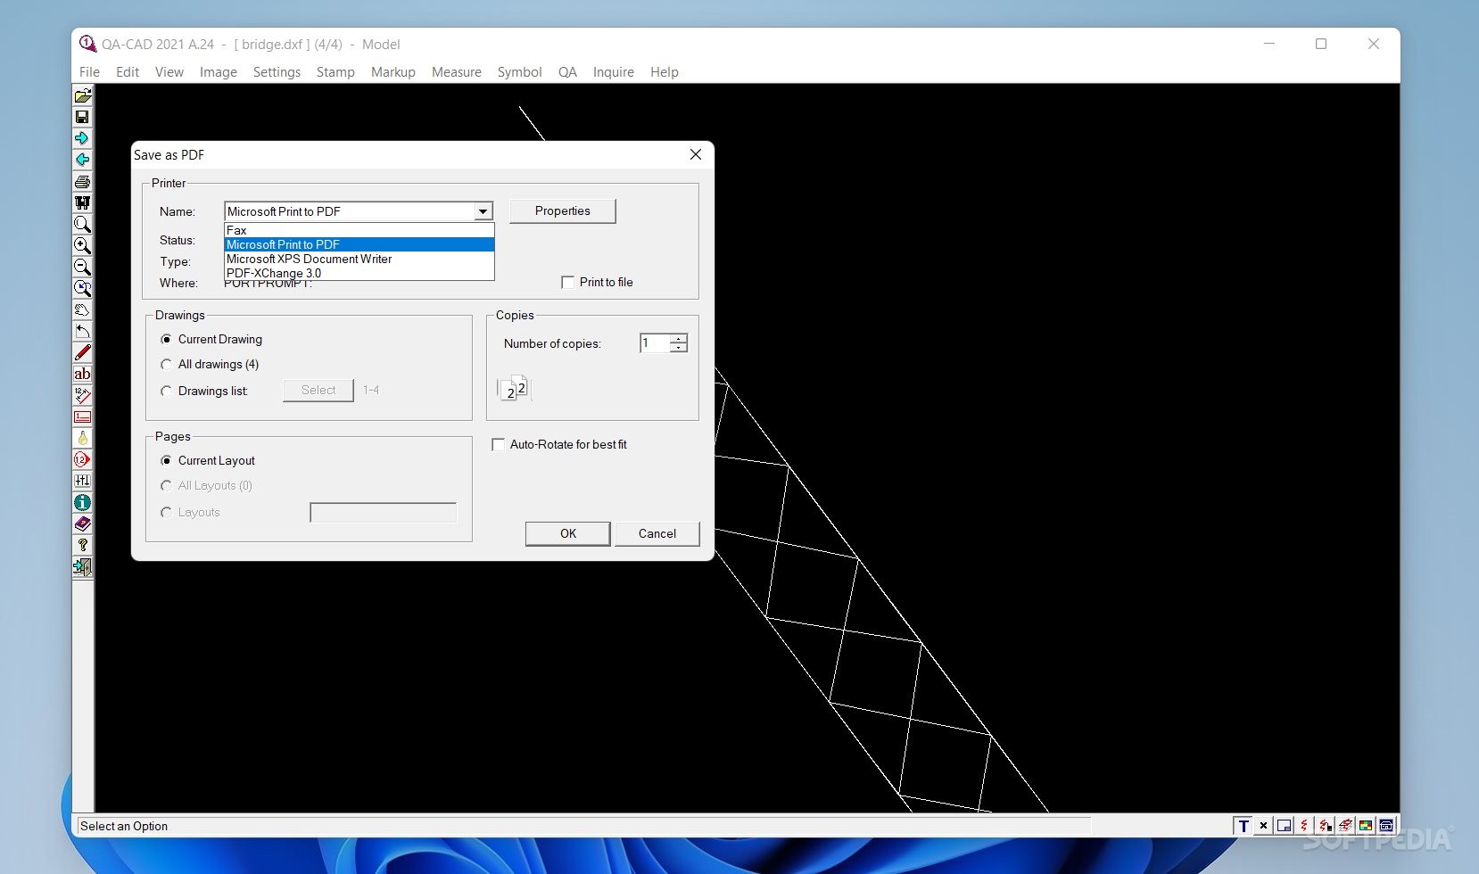Image resolution: width=1479 pixels, height=874 pixels.
Task: Close the Save as PDF dialog
Action: 696,154
